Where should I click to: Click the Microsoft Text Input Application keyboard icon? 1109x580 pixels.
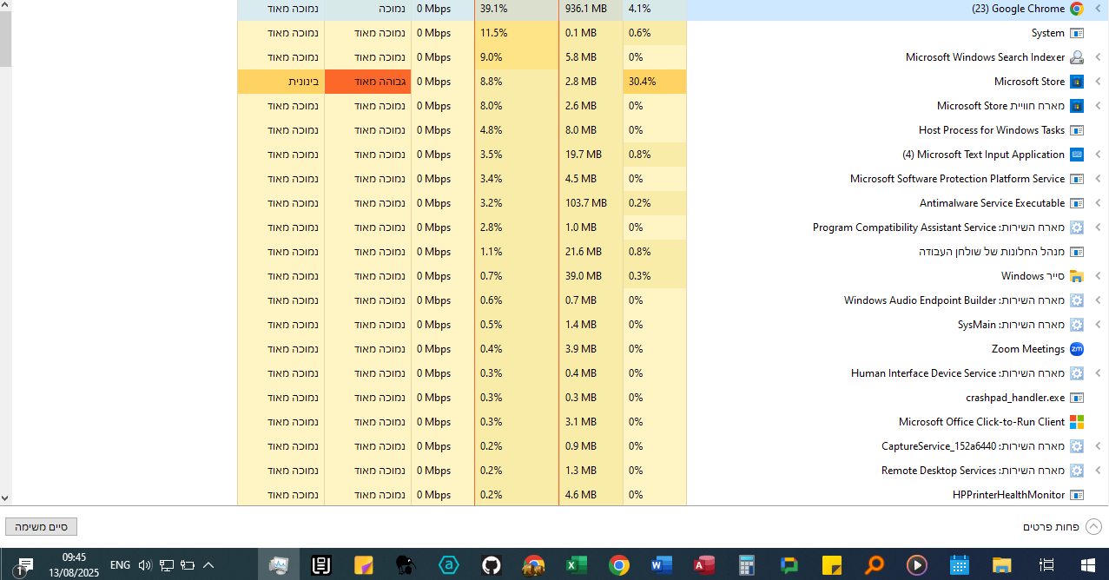tap(1077, 155)
